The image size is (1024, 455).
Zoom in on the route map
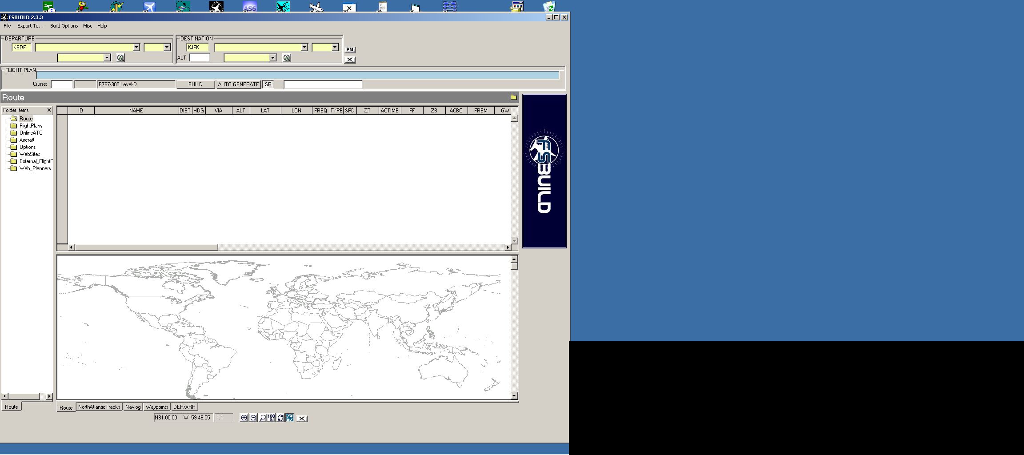coord(244,418)
